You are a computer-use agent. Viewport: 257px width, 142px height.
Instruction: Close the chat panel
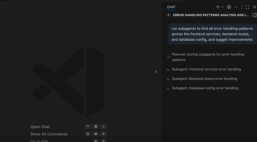pyautogui.click(x=254, y=7)
